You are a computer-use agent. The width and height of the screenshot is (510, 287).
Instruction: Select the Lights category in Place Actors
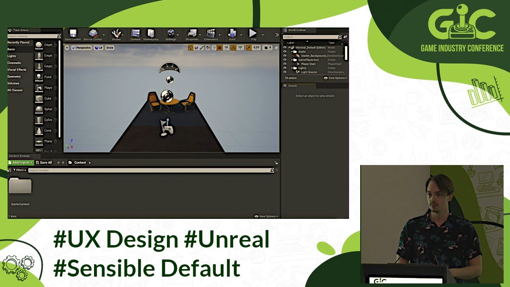[x=12, y=56]
